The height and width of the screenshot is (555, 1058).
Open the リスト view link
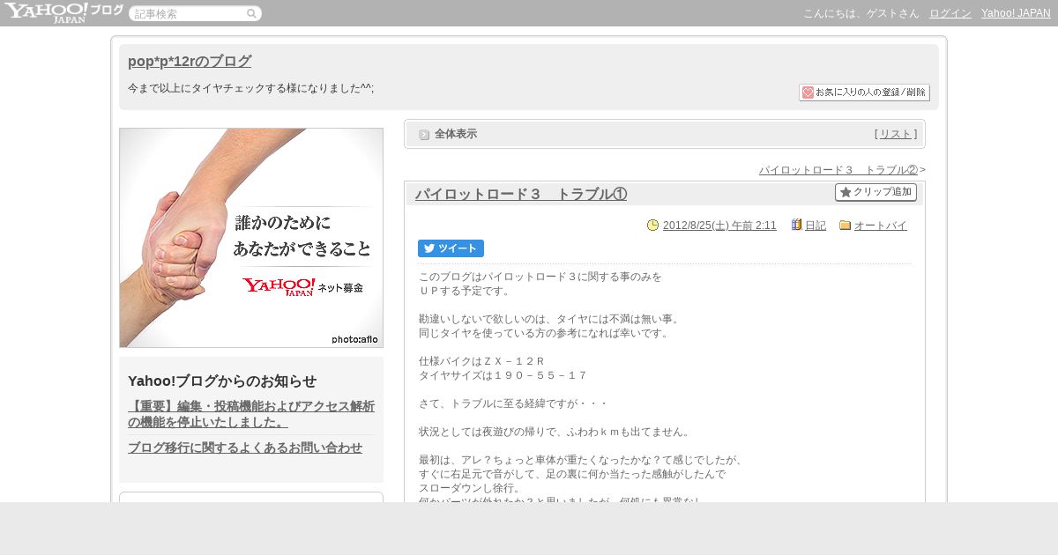pos(896,134)
